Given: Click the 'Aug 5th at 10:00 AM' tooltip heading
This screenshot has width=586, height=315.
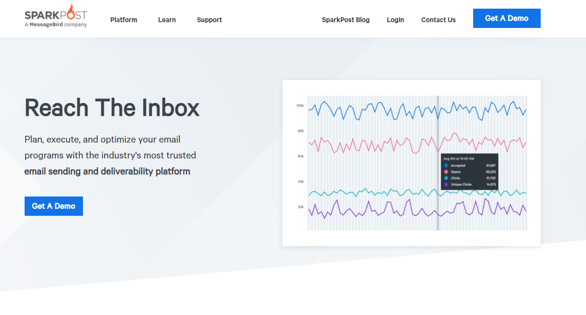Looking at the screenshot, I should (459, 158).
